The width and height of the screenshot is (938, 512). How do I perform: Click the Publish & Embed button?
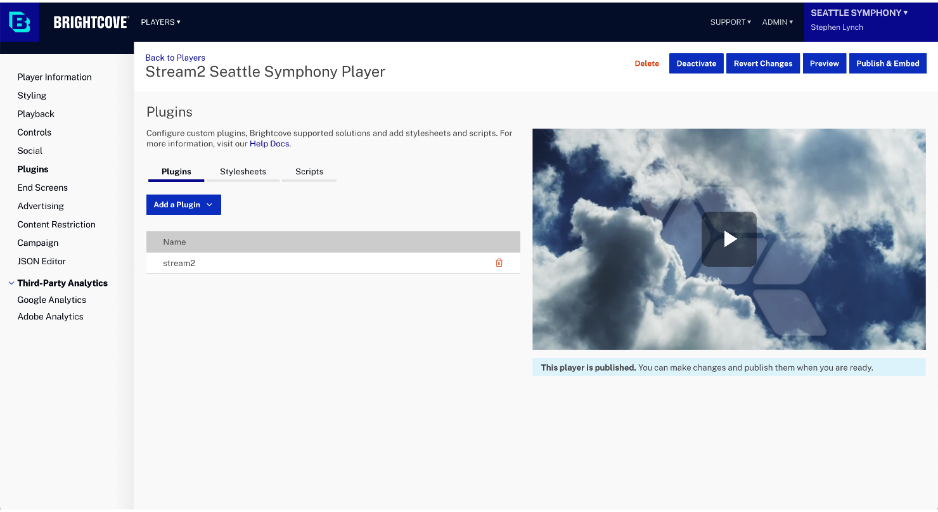click(887, 63)
